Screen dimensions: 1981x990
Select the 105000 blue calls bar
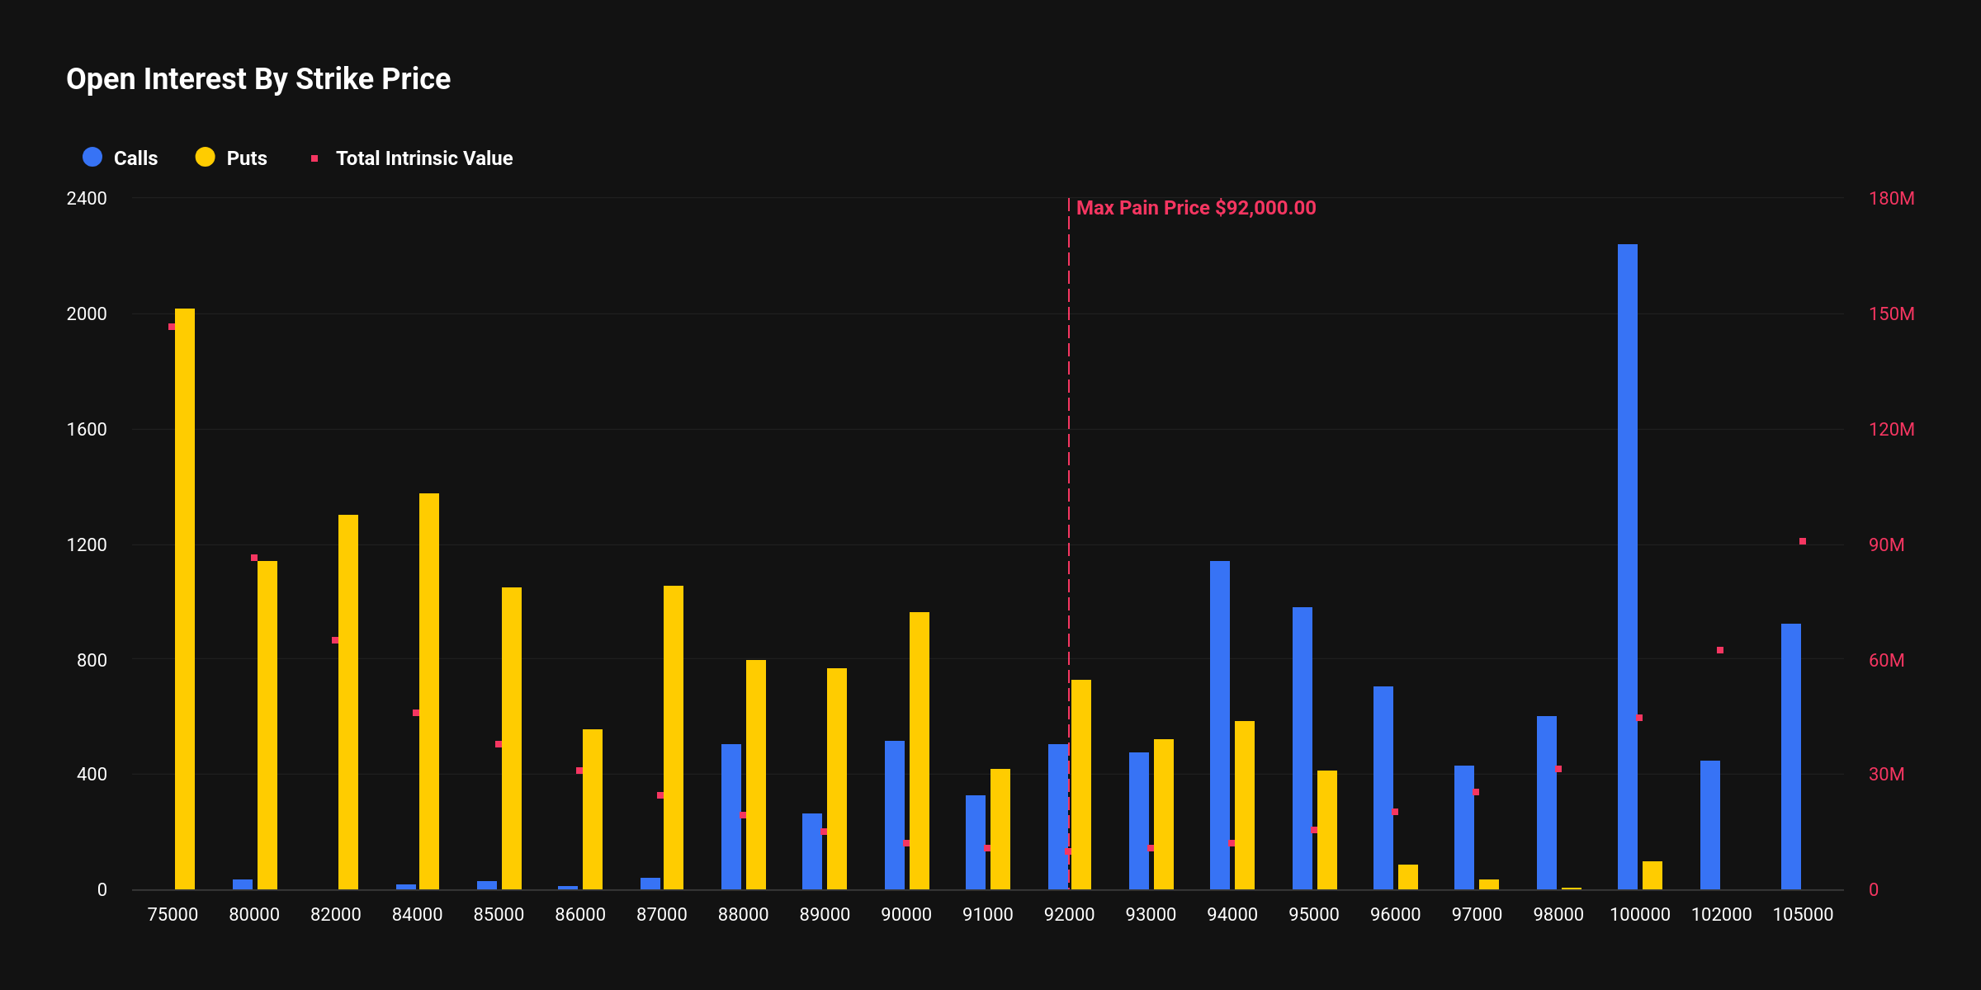click(1790, 757)
